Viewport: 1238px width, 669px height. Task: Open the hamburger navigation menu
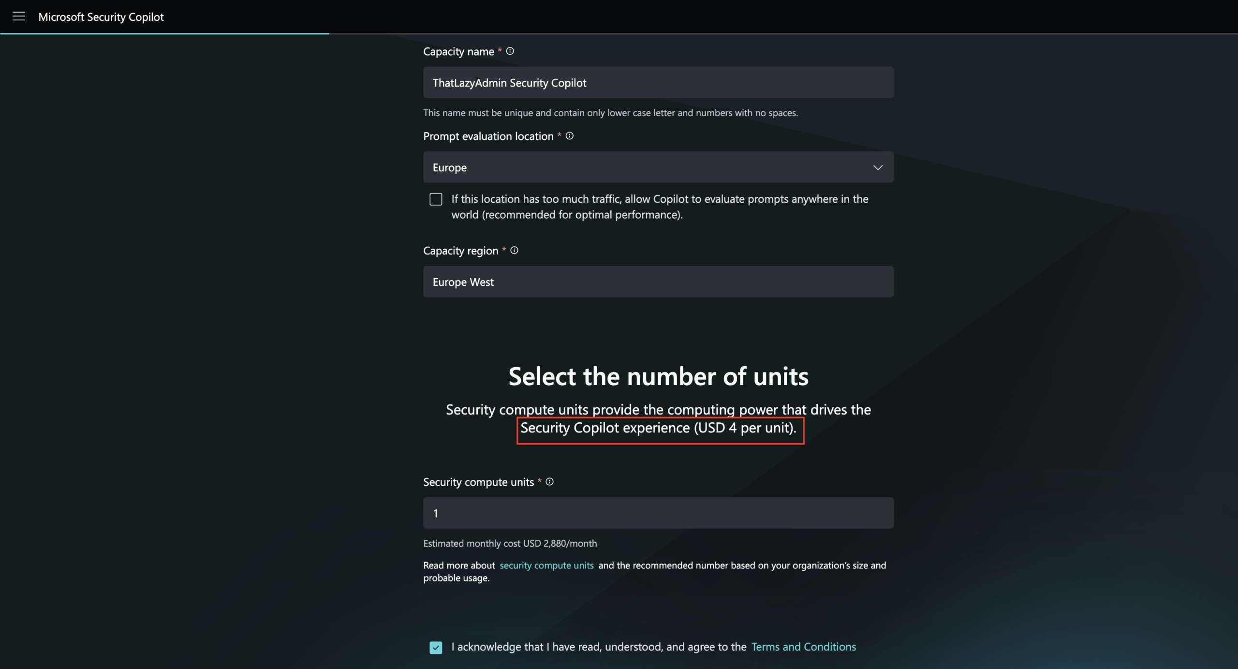click(x=19, y=16)
